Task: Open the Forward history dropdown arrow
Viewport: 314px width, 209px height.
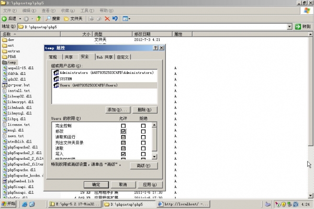Action: coord(32,19)
